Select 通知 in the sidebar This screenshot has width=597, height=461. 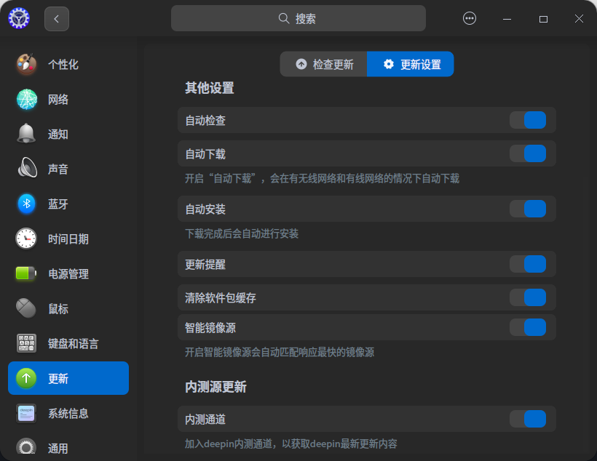[68, 134]
